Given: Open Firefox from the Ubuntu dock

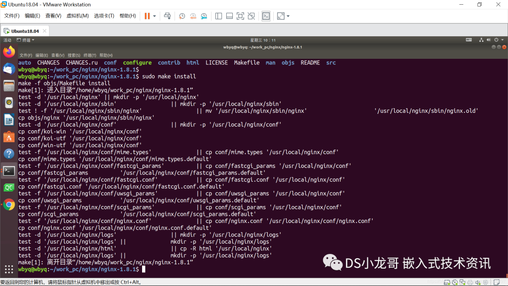Looking at the screenshot, I should click(9, 52).
